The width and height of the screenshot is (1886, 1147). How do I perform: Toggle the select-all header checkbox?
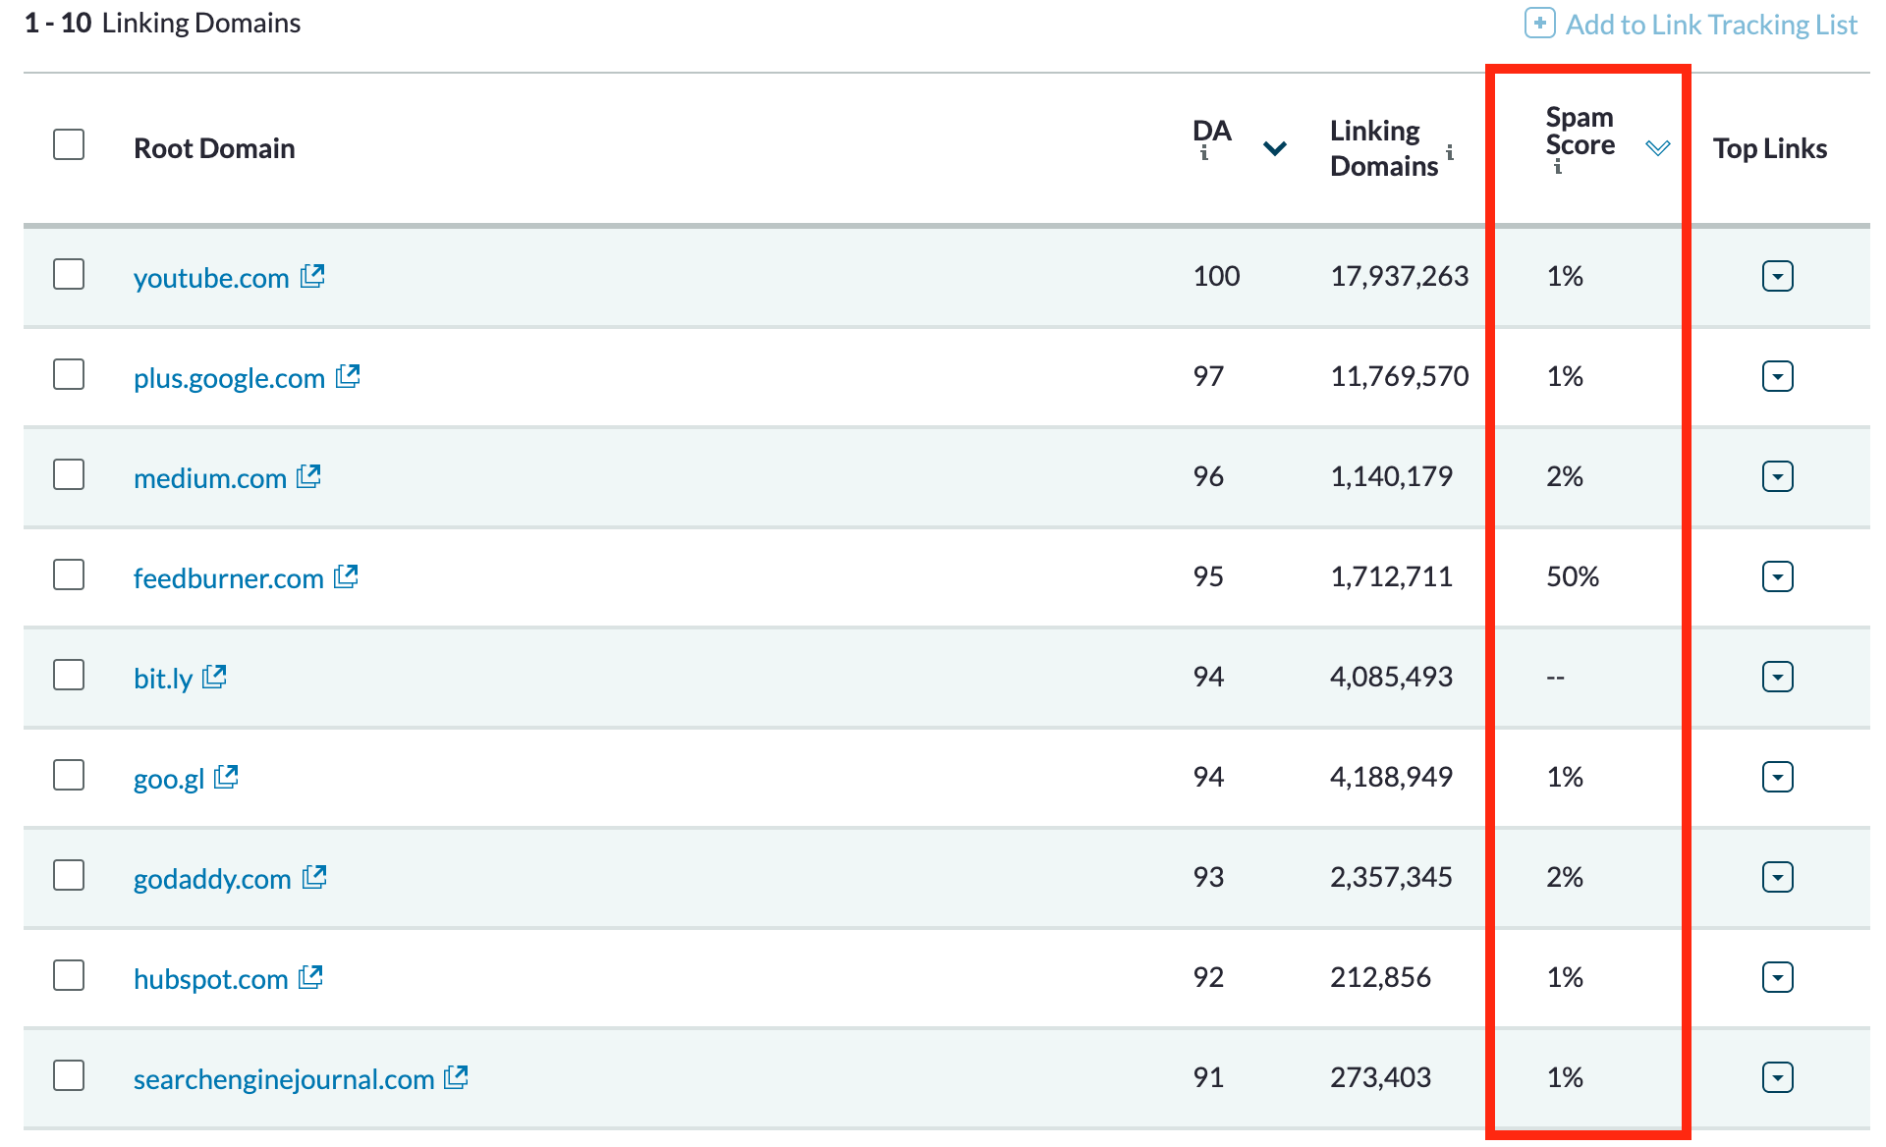(x=69, y=144)
